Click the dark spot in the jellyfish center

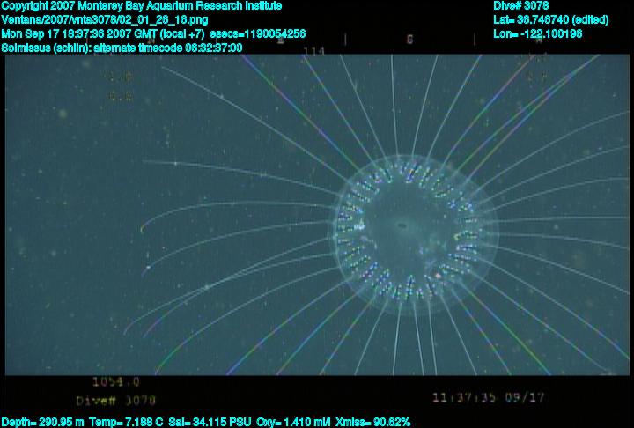402,225
